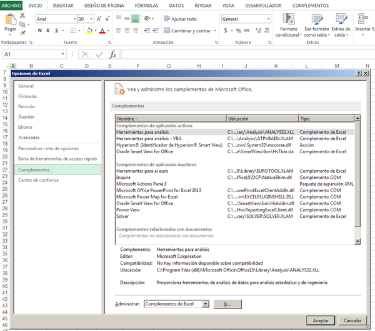
Task: Open the General number format dropdown
Action: click(269, 19)
